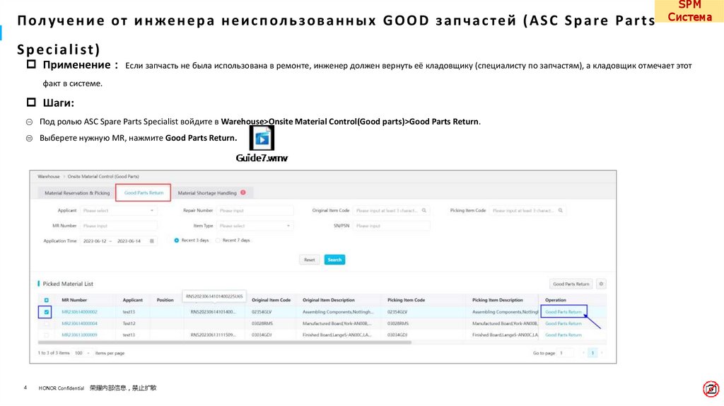Screen dimensions: 724x406
Task: Click the MR Number column header
Action: [x=74, y=300]
